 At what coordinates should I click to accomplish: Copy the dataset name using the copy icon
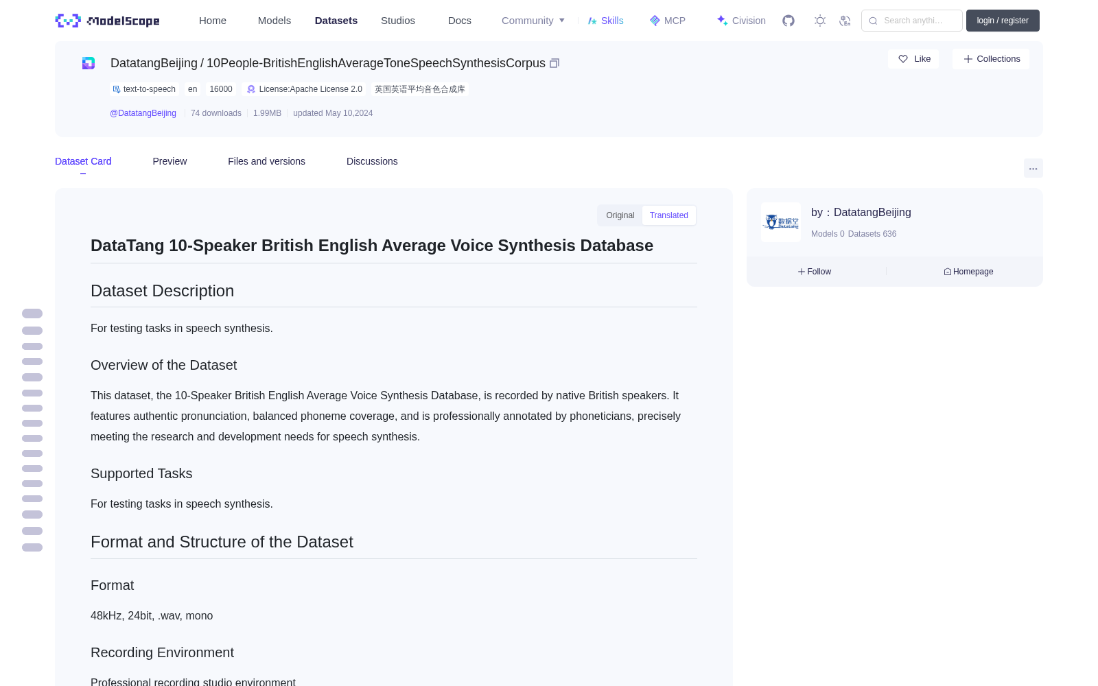[554, 63]
